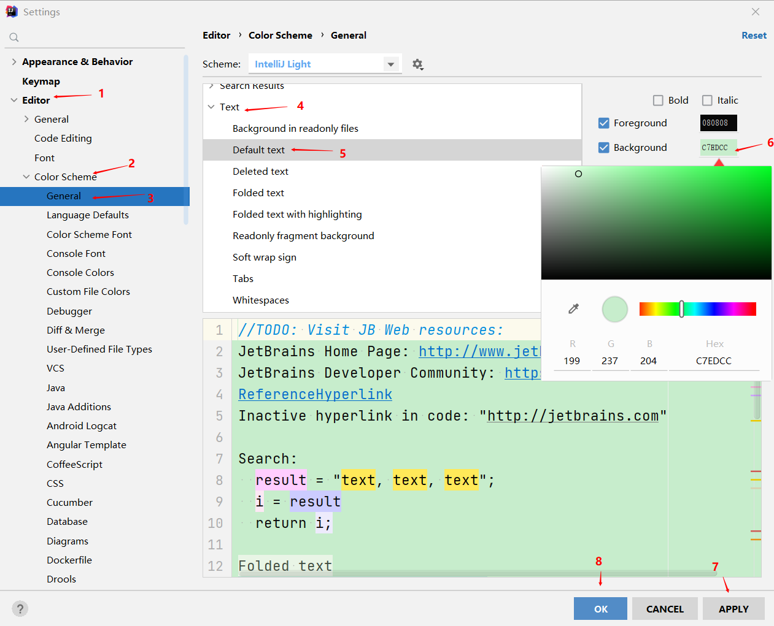Select 'Default text' list item
774x626 pixels.
(392, 150)
